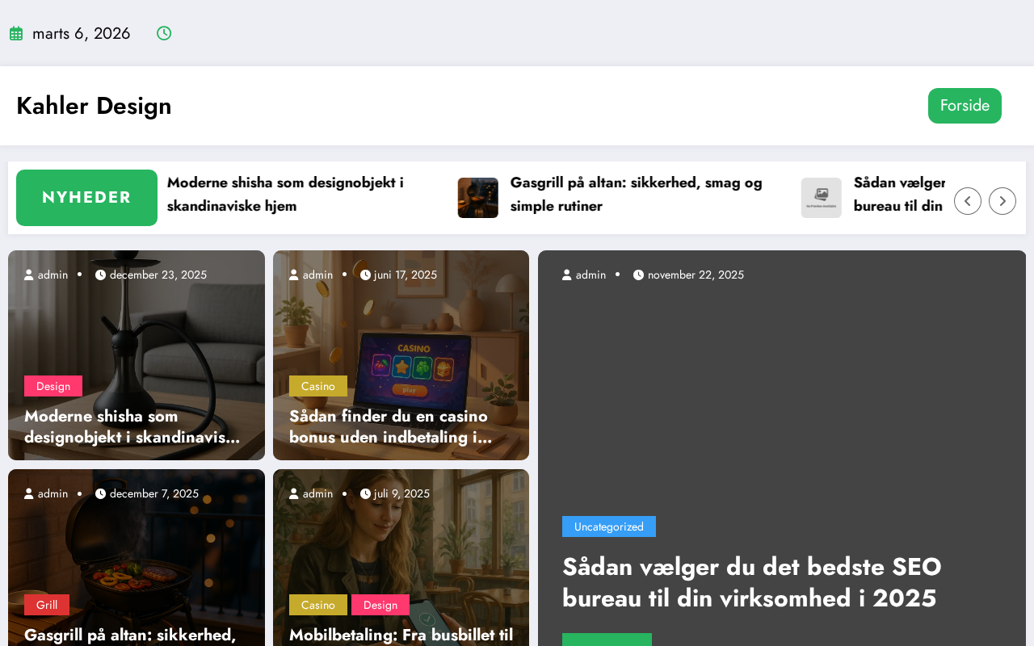Click clock icon beside november 22, 2025
1034x646 pixels.
[639, 275]
